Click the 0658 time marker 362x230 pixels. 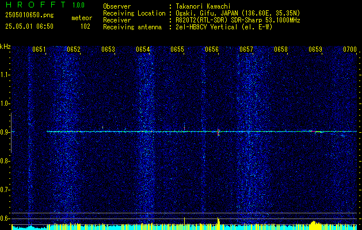[281, 49]
